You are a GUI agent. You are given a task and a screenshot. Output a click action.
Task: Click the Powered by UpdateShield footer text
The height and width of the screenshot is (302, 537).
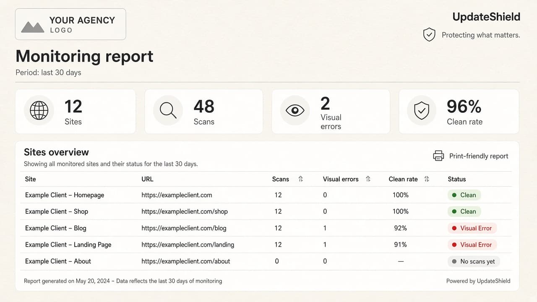pos(478,281)
